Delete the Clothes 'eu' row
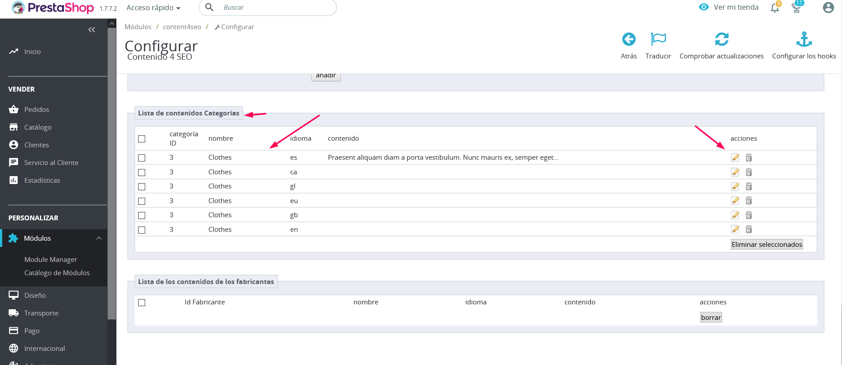Screen dimensions: 842x365 (x=749, y=200)
